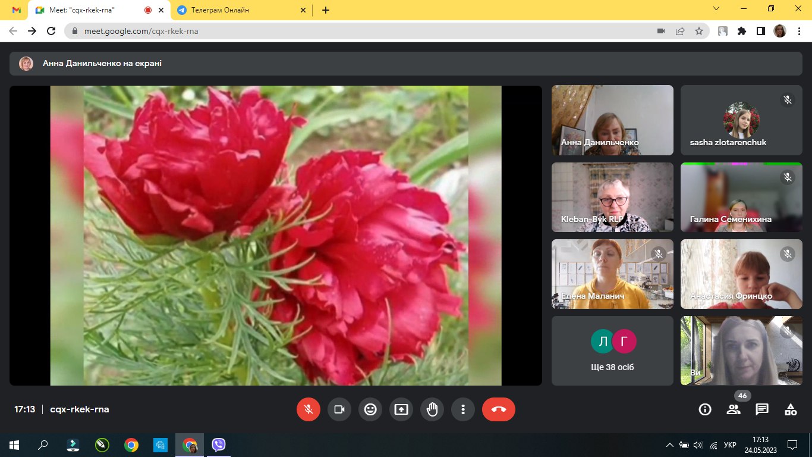The height and width of the screenshot is (457, 812).
Task: Select sasha zlotarenchuk participant tile
Action: click(741, 120)
